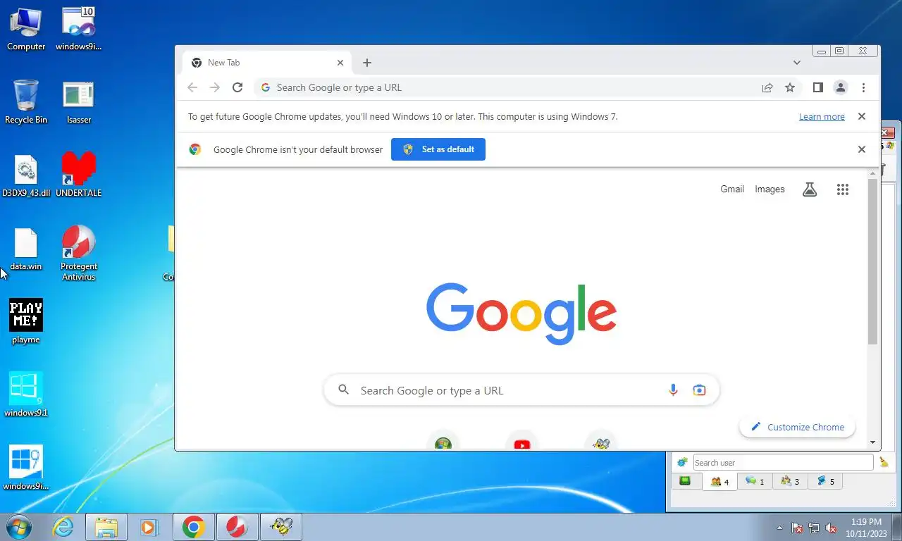
Task: Open the Windows Start button
Action: pyautogui.click(x=19, y=526)
